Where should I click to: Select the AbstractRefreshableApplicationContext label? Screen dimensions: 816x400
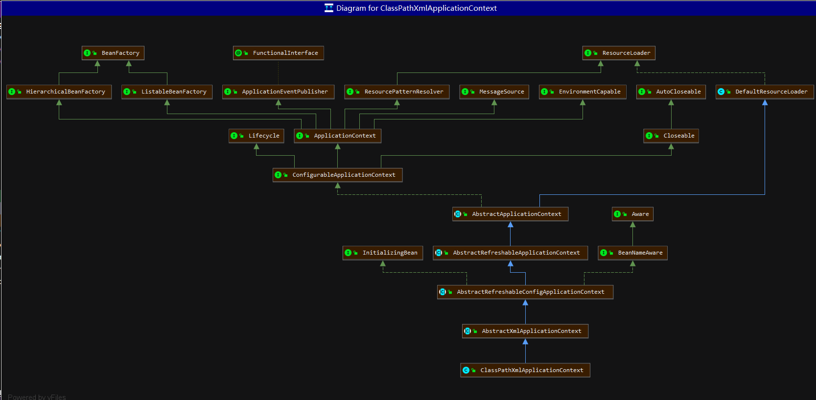coord(516,253)
